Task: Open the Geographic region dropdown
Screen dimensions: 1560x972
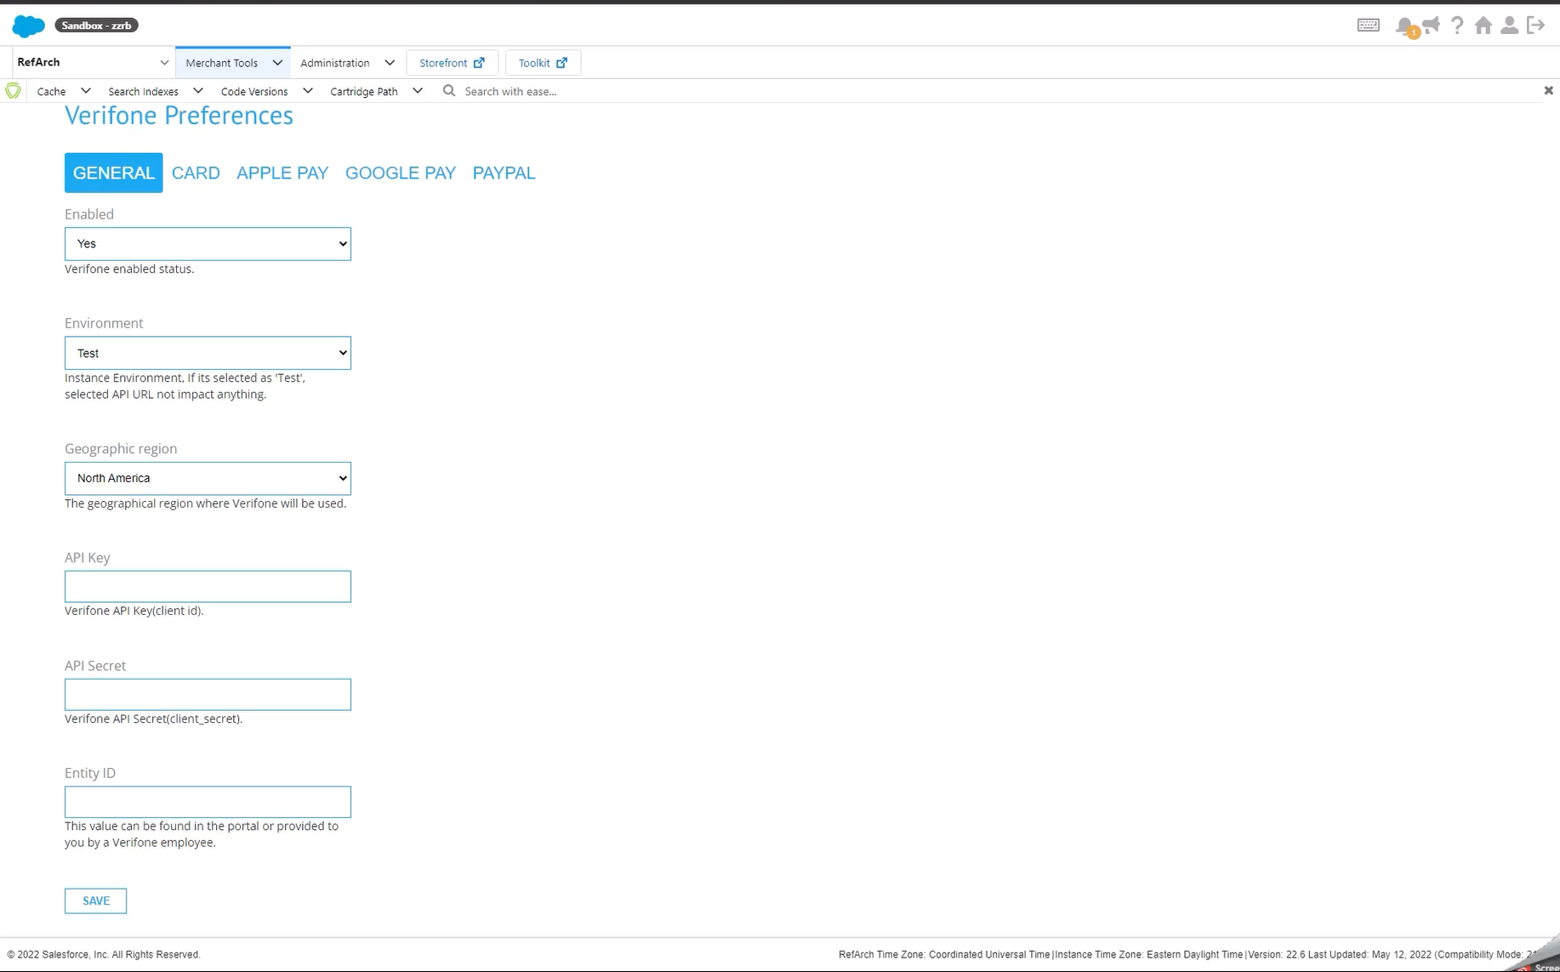Action: point(207,478)
